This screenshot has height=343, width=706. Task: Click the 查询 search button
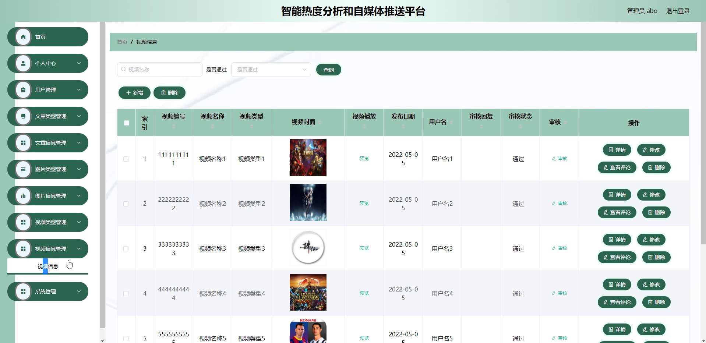(x=329, y=70)
